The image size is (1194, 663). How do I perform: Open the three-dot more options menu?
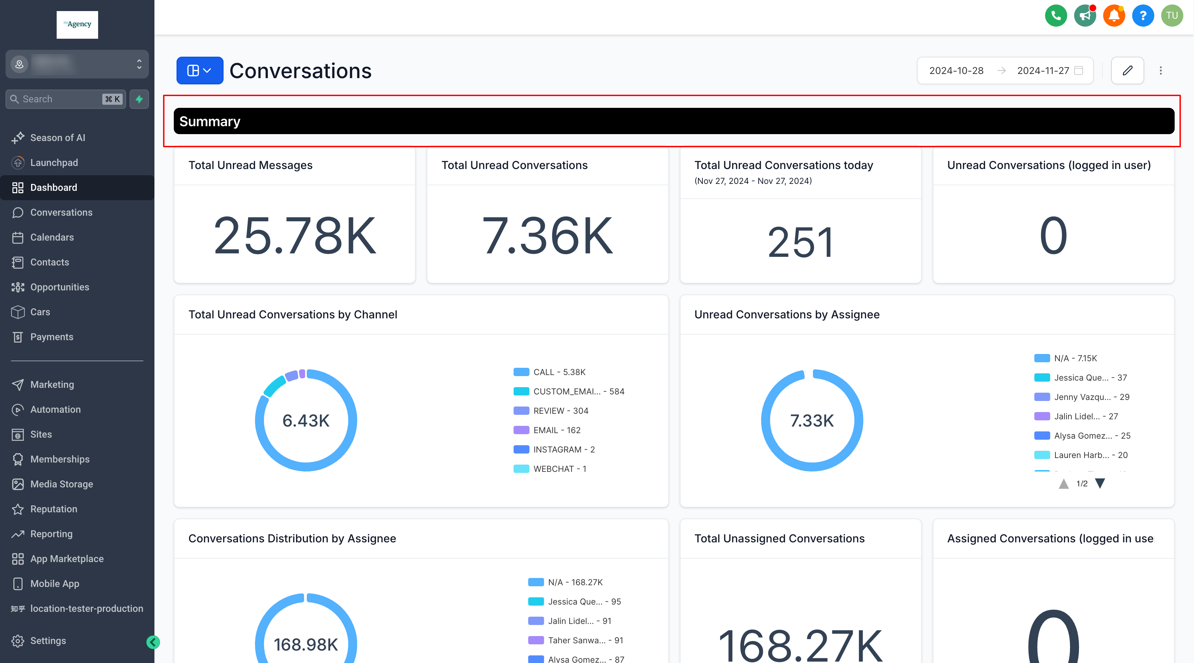[1160, 71]
